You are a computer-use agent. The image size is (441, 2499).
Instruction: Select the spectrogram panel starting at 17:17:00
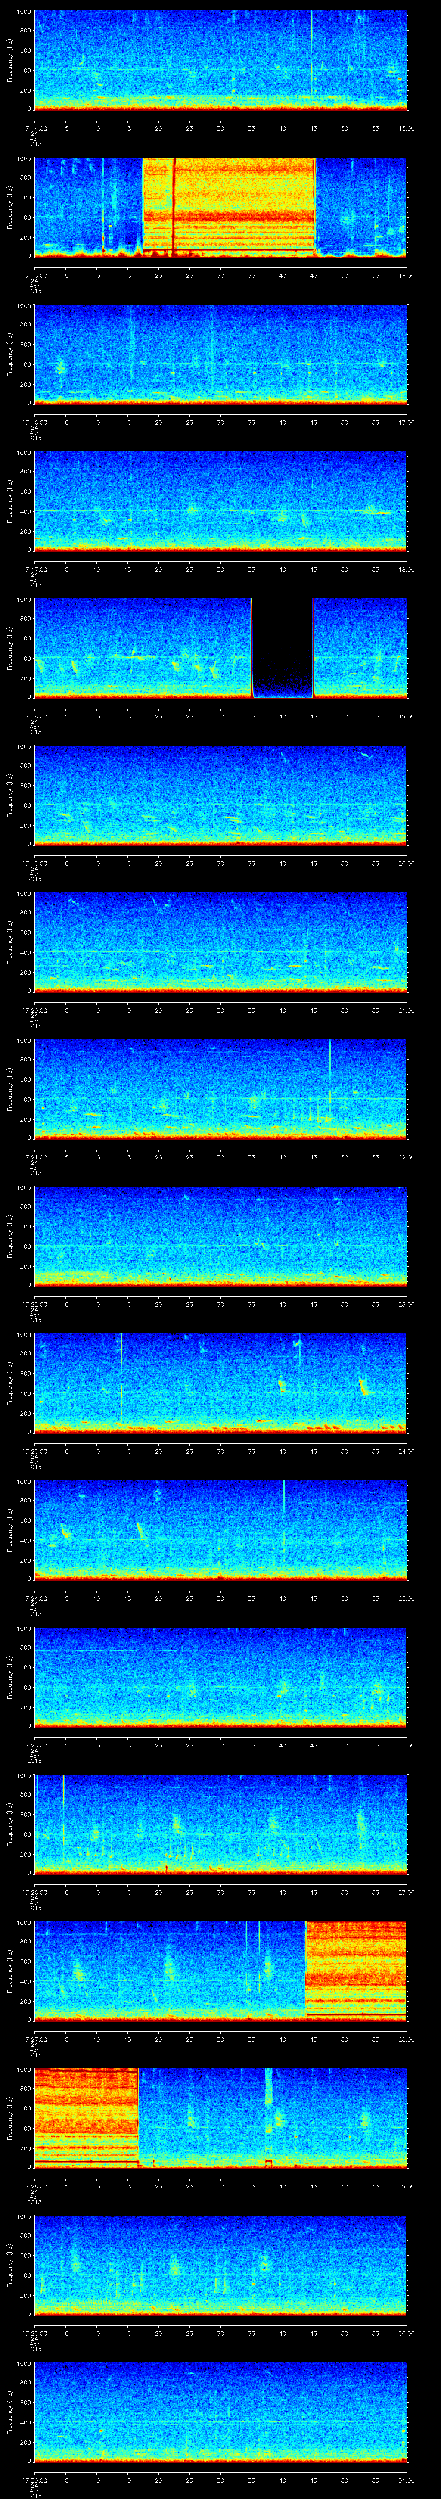pyautogui.click(x=220, y=500)
